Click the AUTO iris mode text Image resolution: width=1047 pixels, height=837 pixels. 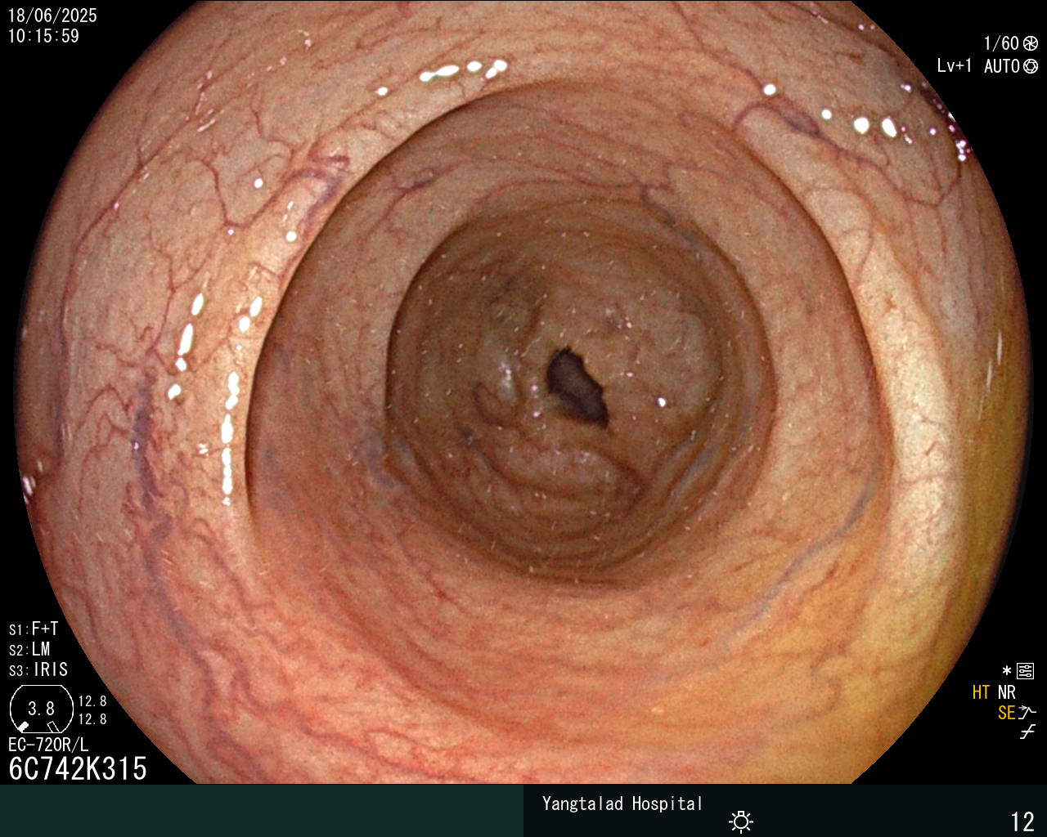pos(1002,66)
